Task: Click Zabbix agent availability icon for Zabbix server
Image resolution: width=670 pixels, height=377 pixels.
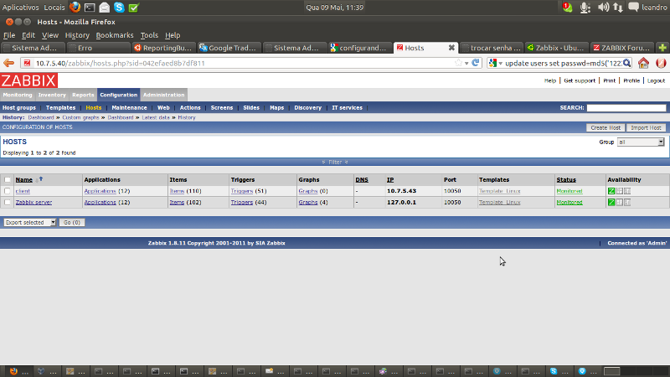Action: click(611, 202)
